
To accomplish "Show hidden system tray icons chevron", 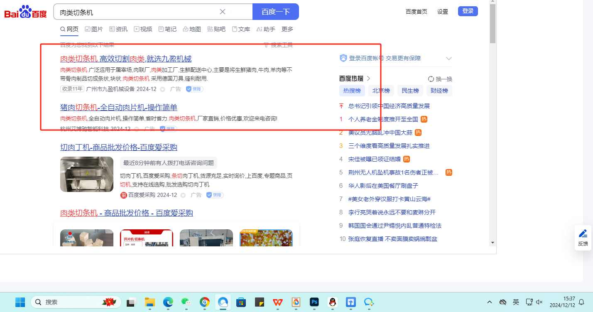I will [x=490, y=302].
